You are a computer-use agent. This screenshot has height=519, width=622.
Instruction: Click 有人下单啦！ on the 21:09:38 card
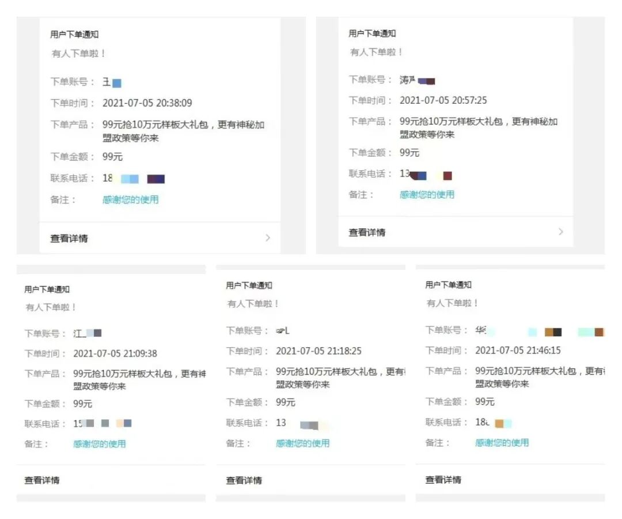click(51, 307)
